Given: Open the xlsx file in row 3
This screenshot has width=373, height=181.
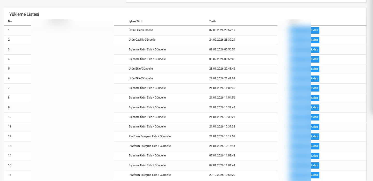Looking at the screenshot, I should (314, 50).
